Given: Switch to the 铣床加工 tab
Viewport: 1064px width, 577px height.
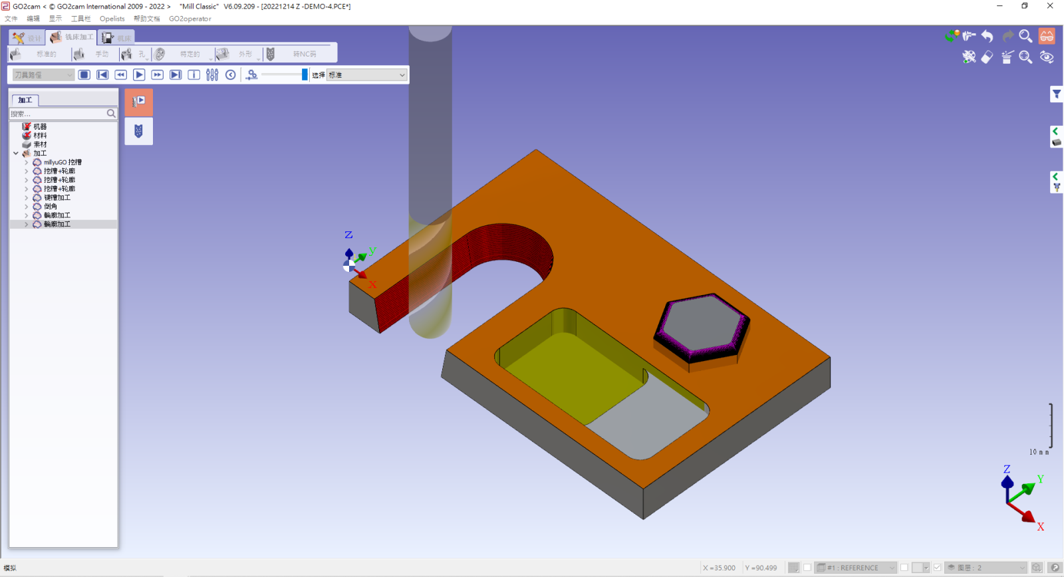Looking at the screenshot, I should pos(72,37).
